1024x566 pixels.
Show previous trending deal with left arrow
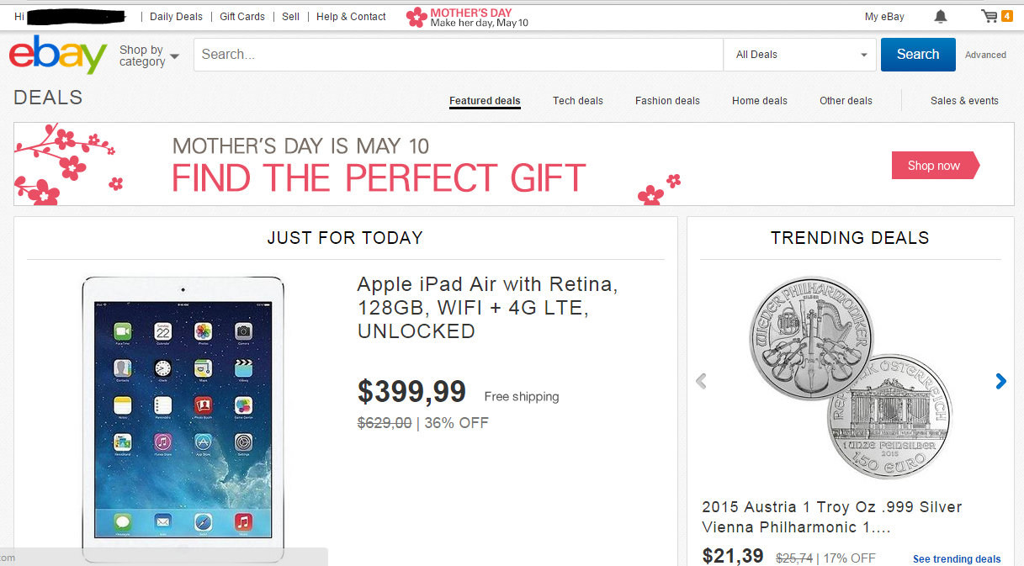tap(701, 381)
